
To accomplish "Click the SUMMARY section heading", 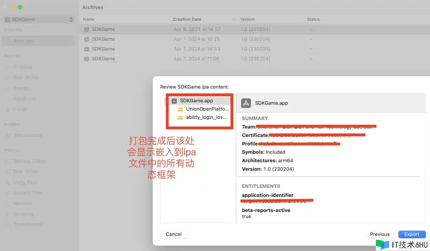I will (255, 118).
